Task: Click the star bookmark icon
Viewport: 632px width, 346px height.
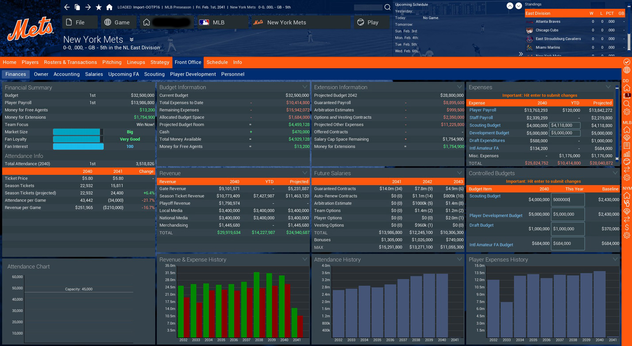Action: point(99,7)
